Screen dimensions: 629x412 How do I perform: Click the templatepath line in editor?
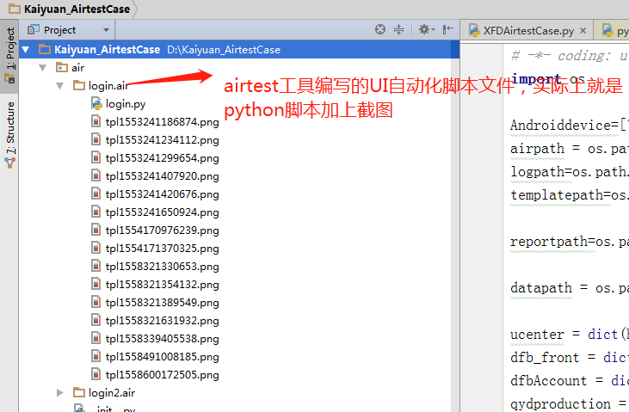(x=570, y=195)
